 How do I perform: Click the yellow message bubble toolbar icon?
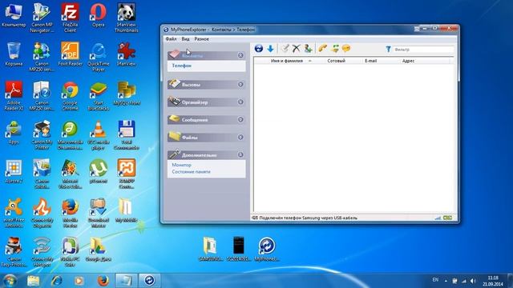[x=345, y=49]
